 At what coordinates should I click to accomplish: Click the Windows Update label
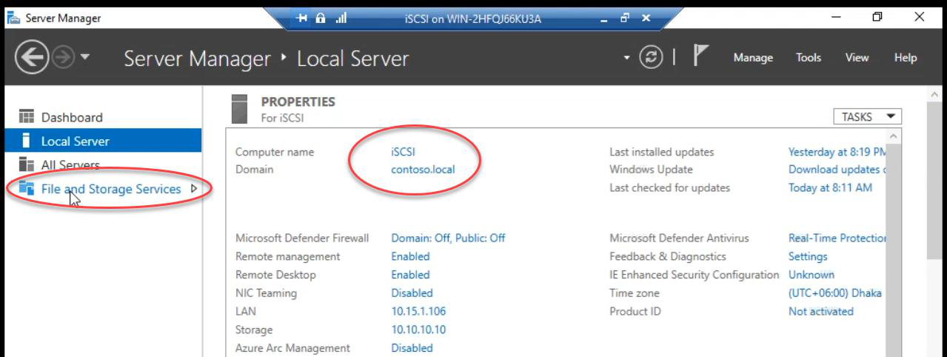pos(651,169)
